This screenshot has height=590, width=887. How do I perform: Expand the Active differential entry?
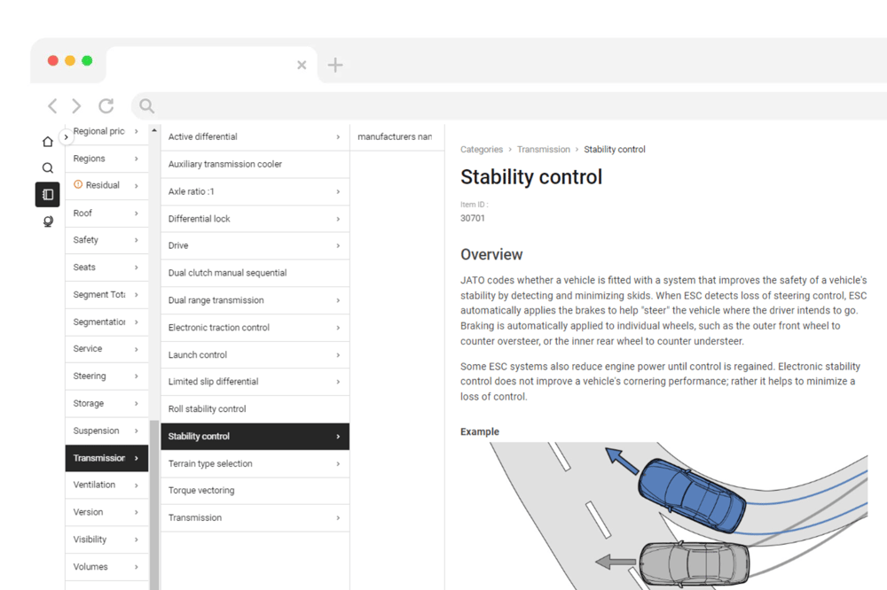coord(338,136)
